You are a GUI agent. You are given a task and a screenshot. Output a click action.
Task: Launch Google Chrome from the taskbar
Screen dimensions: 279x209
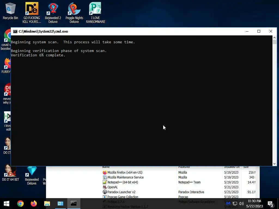pos(20,204)
